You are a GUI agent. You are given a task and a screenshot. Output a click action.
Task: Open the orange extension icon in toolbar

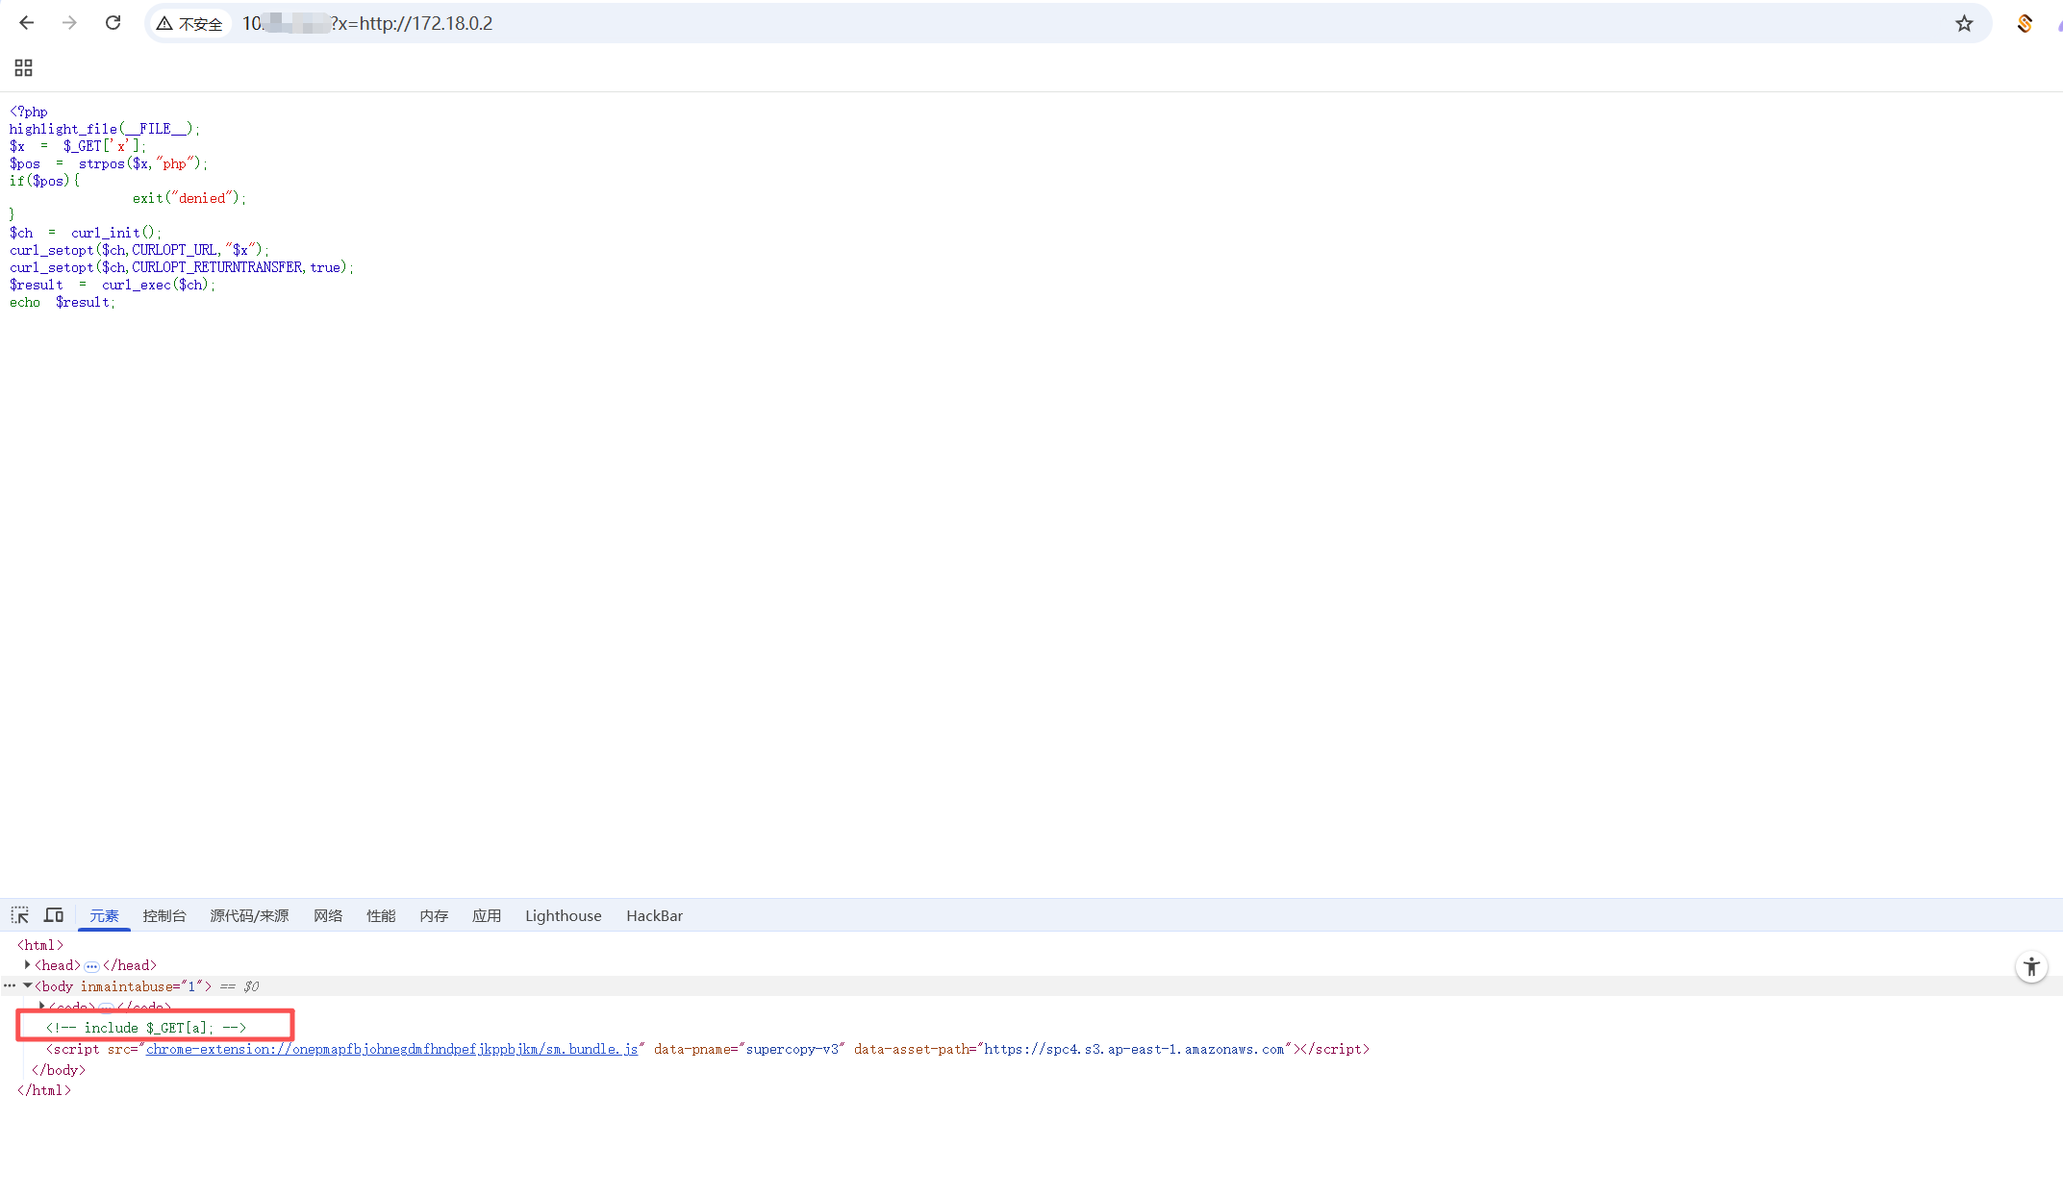2025,23
